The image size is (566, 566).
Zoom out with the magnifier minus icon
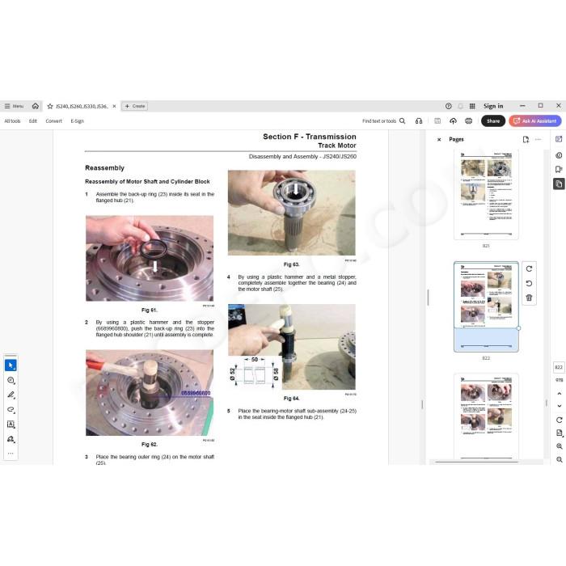[560, 459]
